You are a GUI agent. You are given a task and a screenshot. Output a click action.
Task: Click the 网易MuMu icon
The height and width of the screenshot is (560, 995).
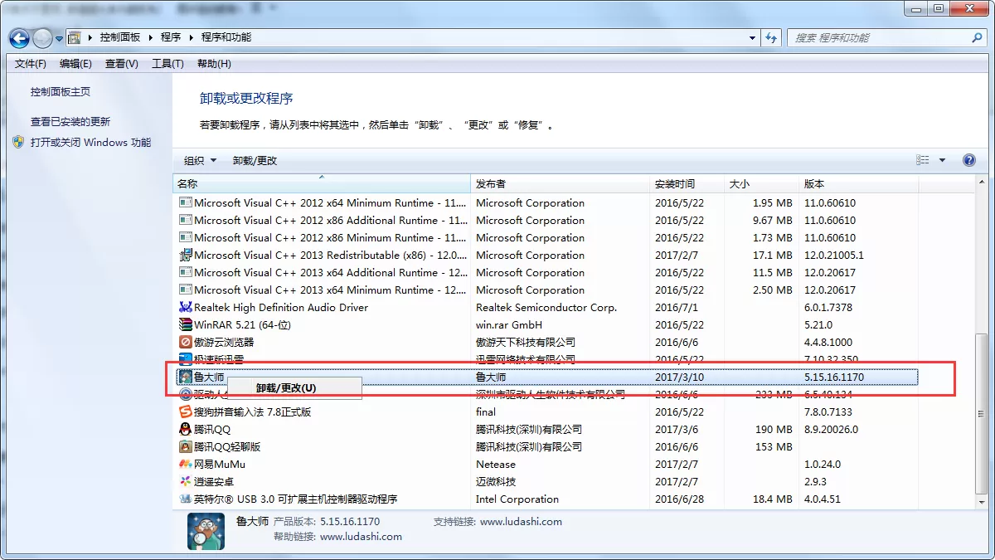(186, 465)
